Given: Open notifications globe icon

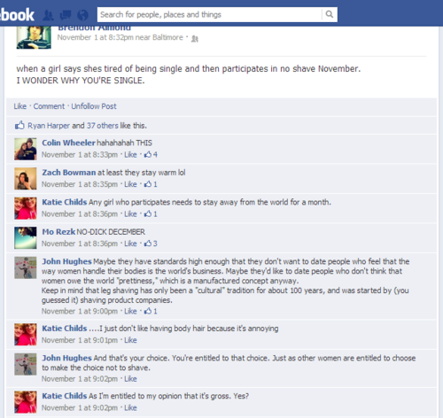Looking at the screenshot, I should click(82, 15).
